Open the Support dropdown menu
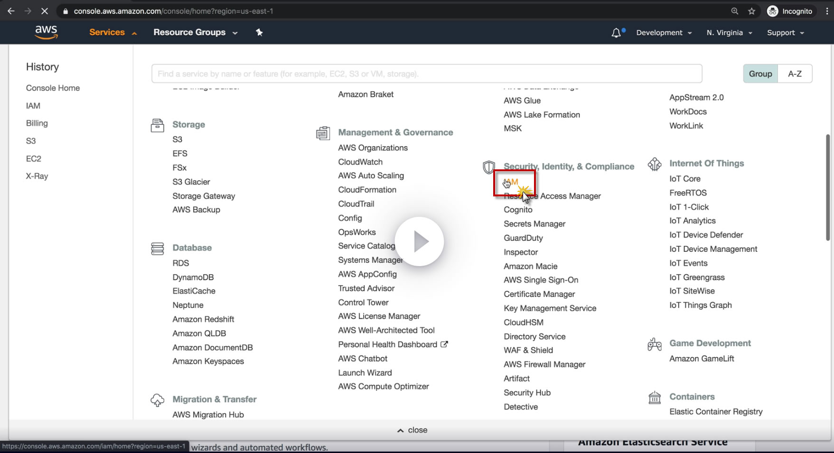 [786, 33]
